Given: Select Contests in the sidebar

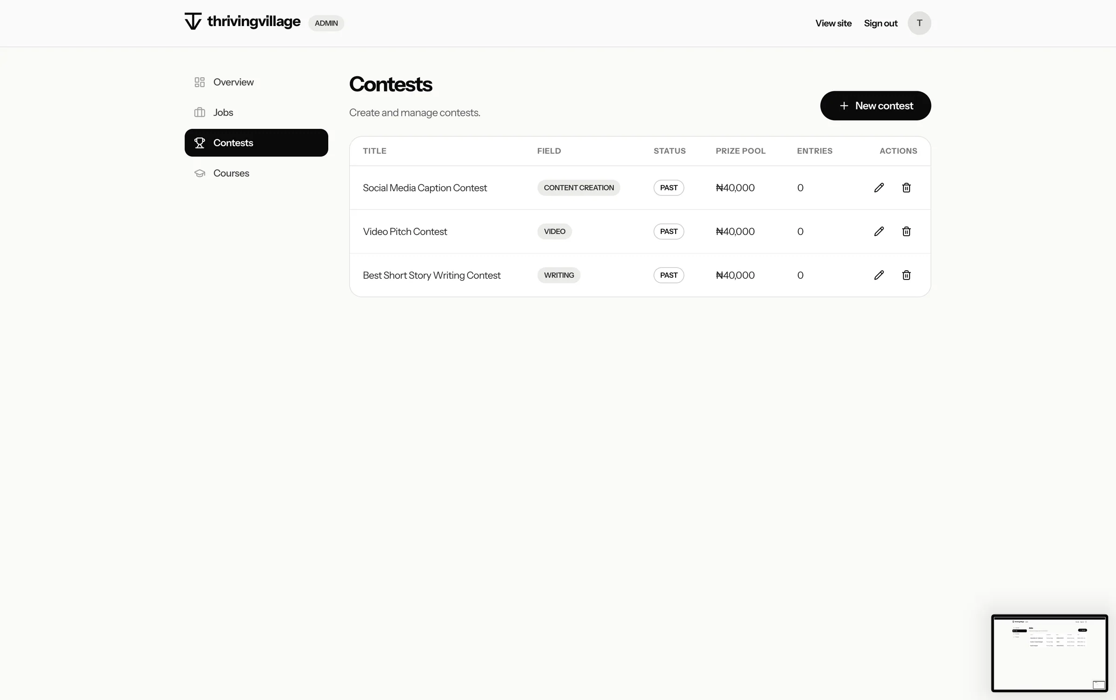Looking at the screenshot, I should coord(256,143).
